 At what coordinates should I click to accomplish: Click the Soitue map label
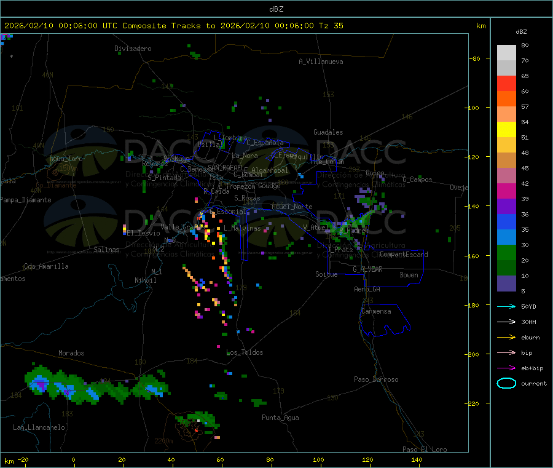(326, 274)
